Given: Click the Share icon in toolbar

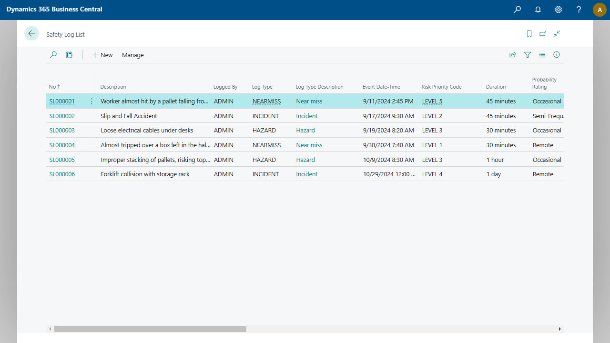Looking at the screenshot, I should tap(513, 55).
